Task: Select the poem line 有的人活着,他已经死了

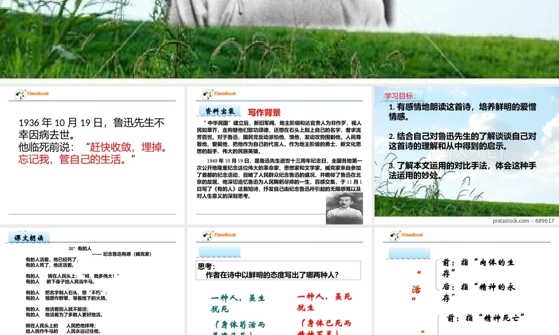Action: click(51, 260)
